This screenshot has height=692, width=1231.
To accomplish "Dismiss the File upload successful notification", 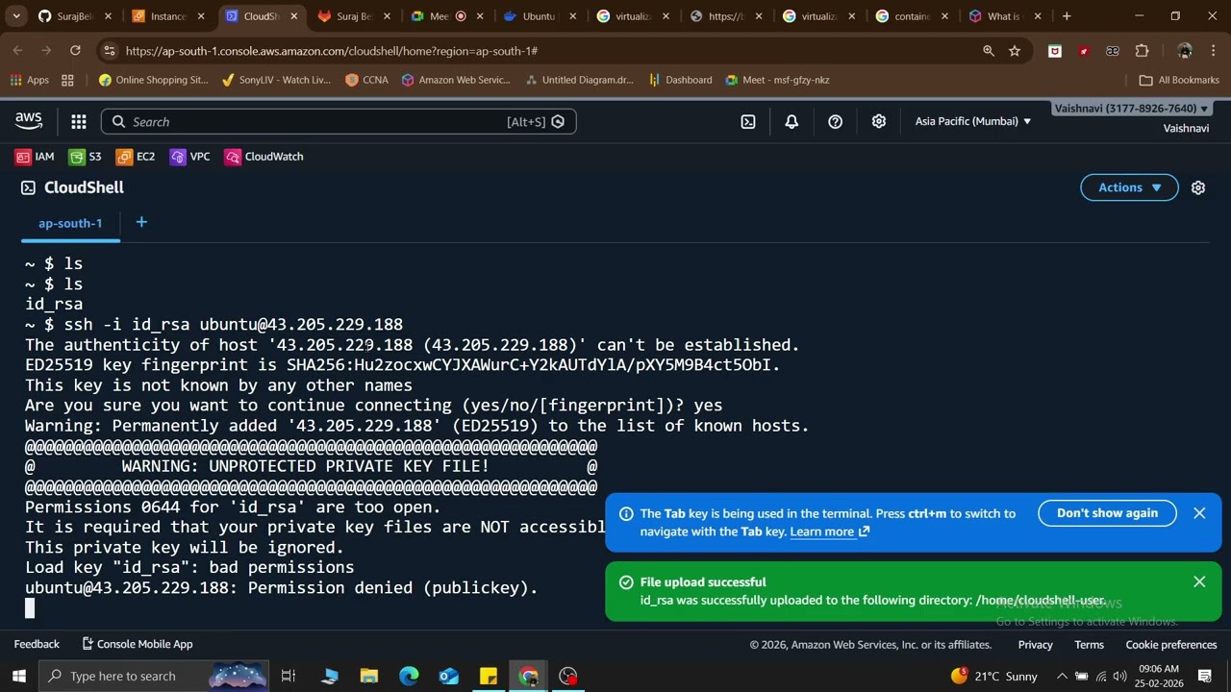I will click(1199, 581).
